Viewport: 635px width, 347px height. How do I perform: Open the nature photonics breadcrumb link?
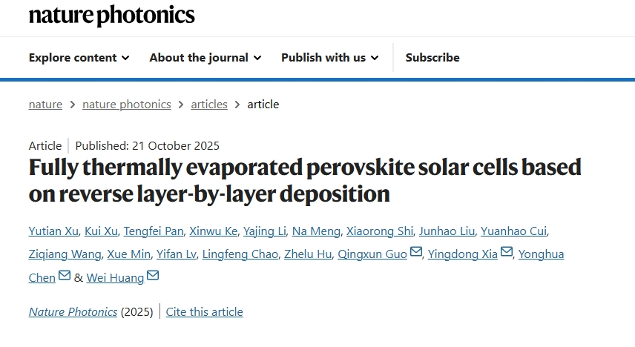point(127,104)
